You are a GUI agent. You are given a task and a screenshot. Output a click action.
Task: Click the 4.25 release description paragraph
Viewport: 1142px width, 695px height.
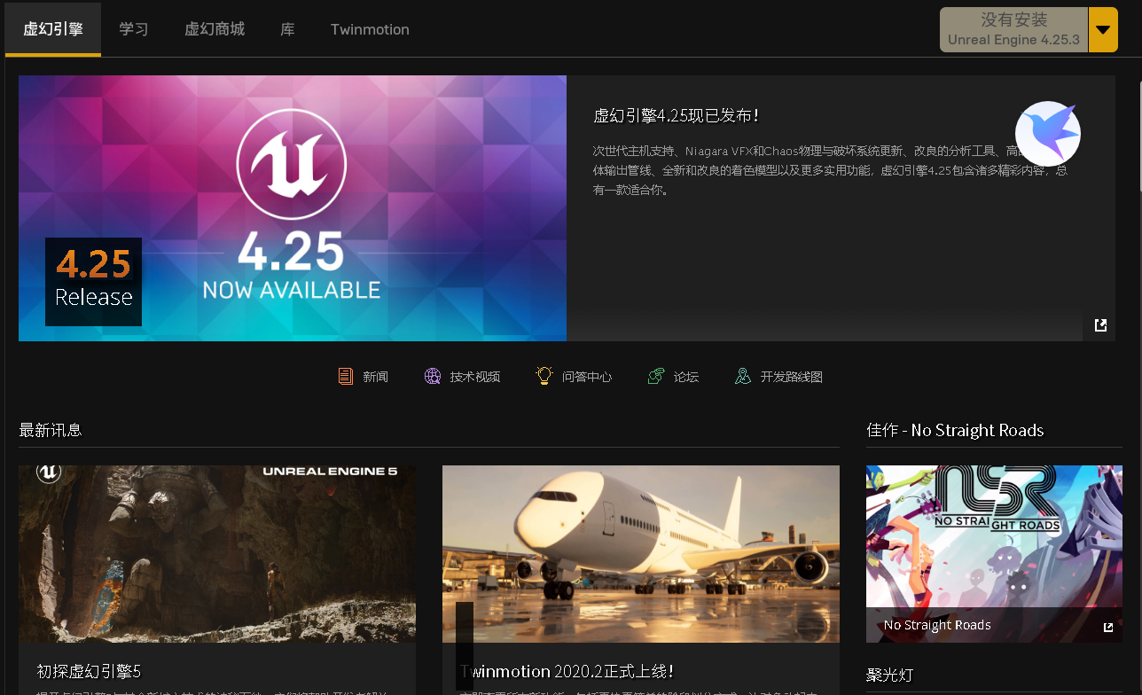(x=830, y=170)
